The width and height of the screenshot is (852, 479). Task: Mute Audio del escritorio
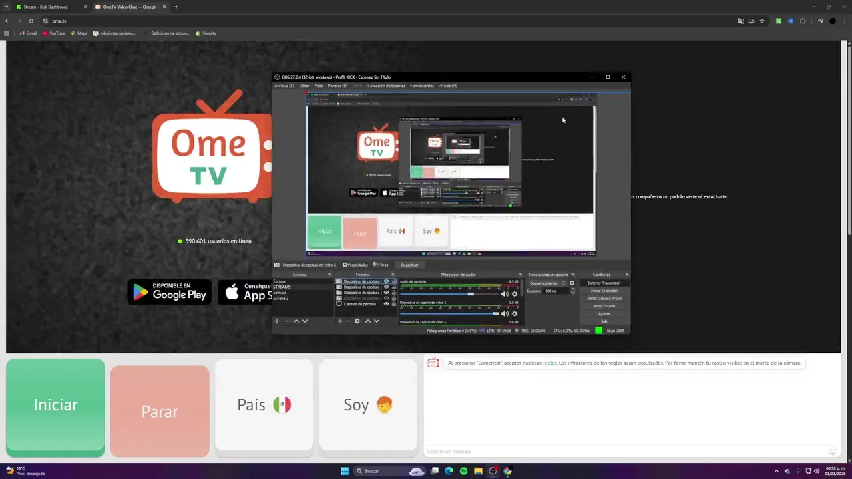click(505, 294)
